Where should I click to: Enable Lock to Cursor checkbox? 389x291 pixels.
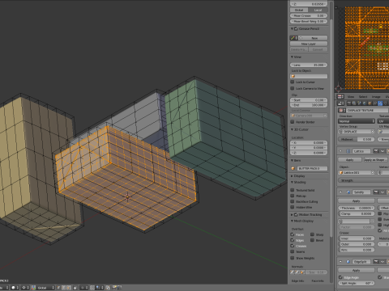[x=293, y=82]
